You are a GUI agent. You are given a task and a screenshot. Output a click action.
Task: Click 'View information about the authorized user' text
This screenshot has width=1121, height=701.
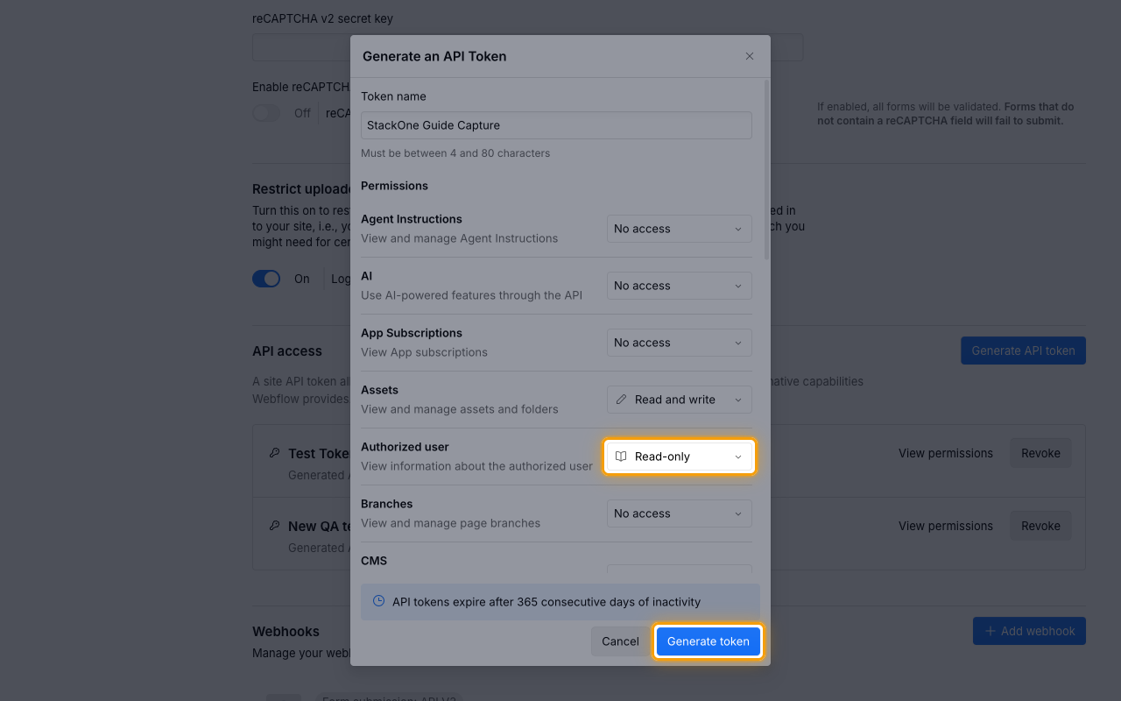pos(476,466)
